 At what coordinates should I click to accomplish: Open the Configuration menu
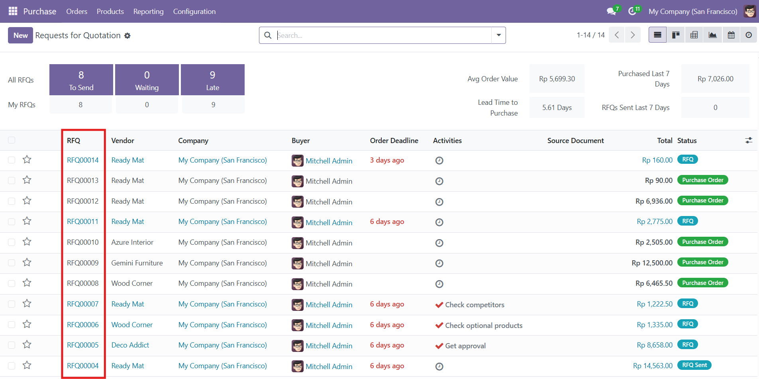[x=194, y=12]
